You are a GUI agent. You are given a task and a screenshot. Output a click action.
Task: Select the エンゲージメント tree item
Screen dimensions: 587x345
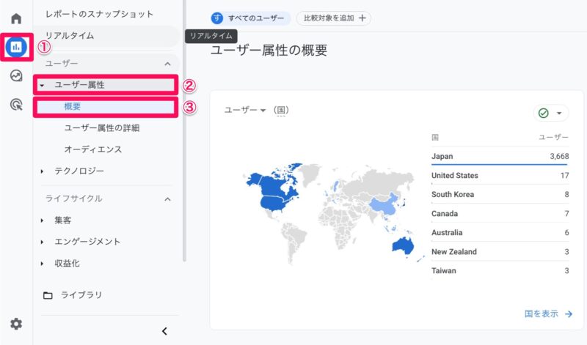pos(87,242)
